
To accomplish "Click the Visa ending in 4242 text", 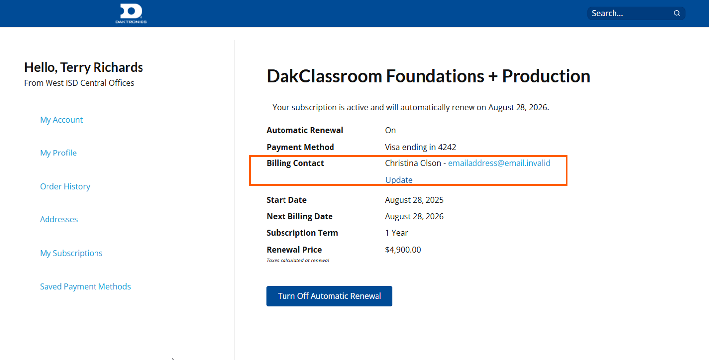I will pyautogui.click(x=421, y=147).
